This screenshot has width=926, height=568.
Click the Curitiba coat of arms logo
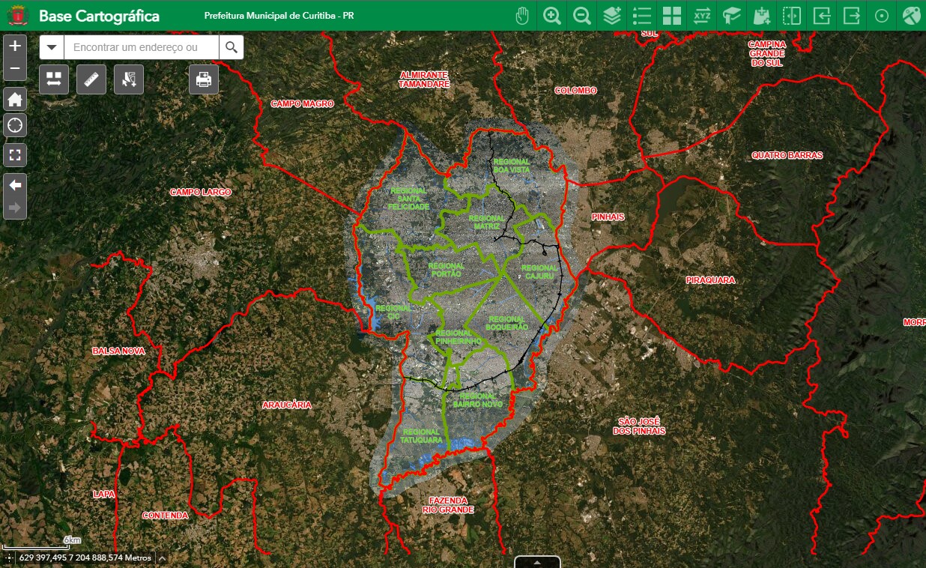click(16, 16)
